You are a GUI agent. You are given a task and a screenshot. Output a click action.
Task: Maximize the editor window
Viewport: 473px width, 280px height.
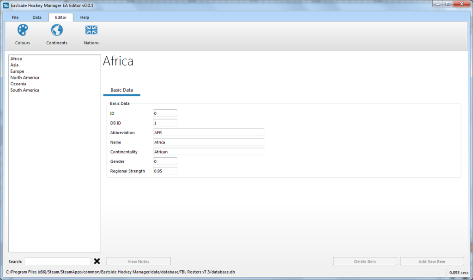click(448, 4)
